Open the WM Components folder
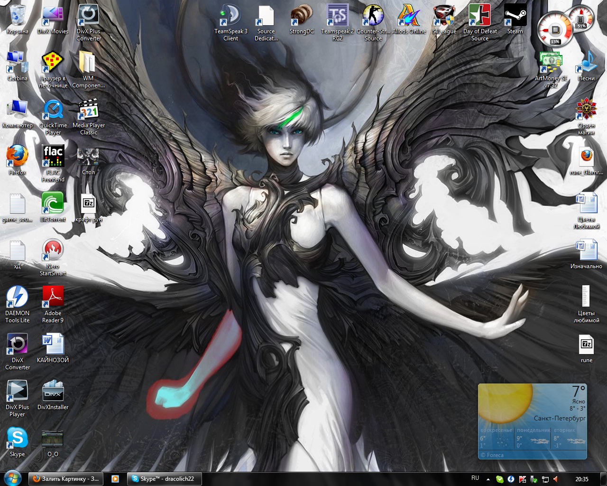This screenshot has width=607, height=486. pyautogui.click(x=89, y=70)
